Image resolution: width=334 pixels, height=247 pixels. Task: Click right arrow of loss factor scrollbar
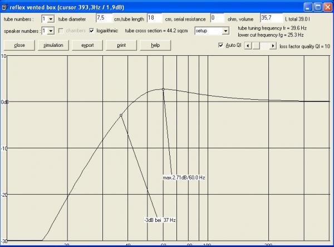coord(273,45)
